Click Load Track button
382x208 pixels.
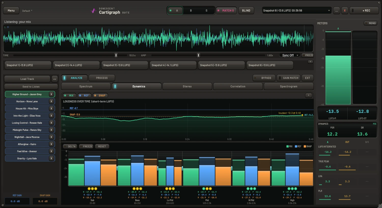click(x=27, y=79)
